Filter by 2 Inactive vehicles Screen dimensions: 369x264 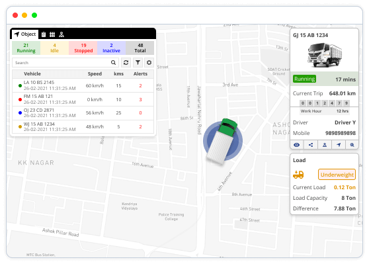click(x=111, y=48)
